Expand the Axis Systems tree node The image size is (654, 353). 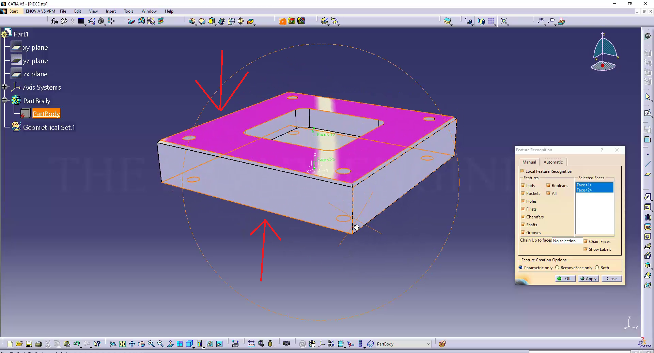4,87
